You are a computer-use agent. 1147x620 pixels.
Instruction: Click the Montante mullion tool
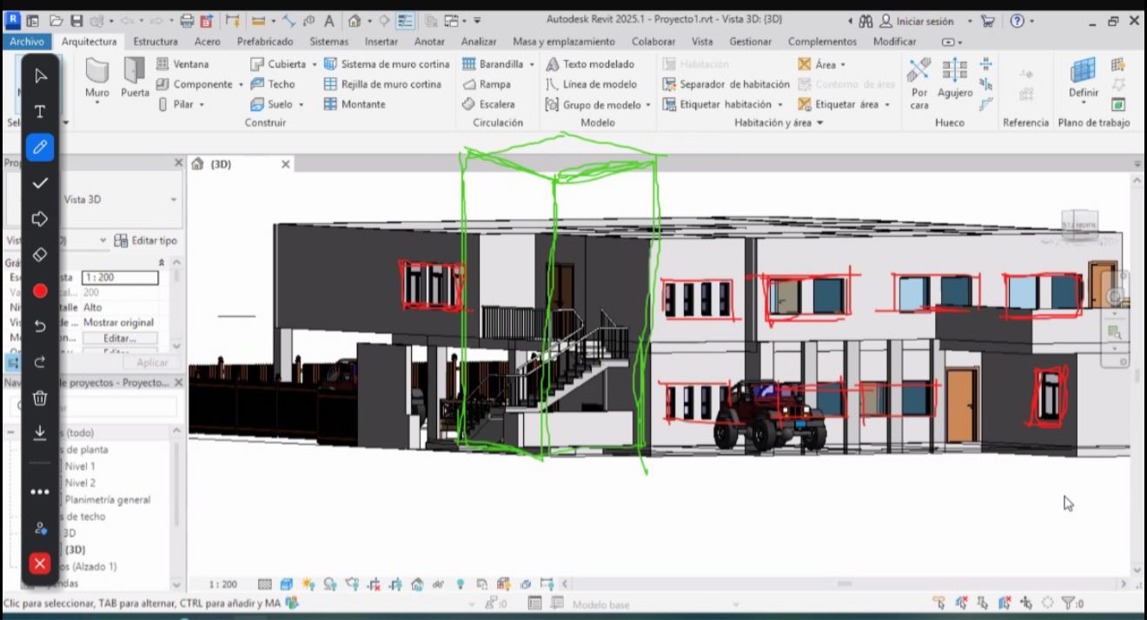point(355,104)
